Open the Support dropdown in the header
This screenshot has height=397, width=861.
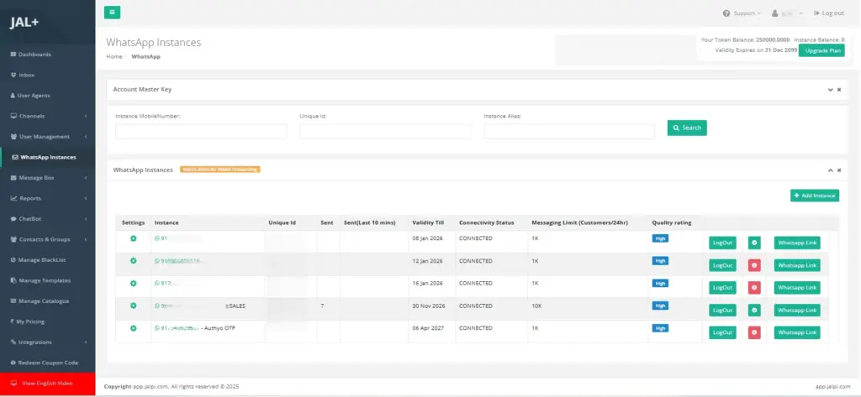click(741, 13)
